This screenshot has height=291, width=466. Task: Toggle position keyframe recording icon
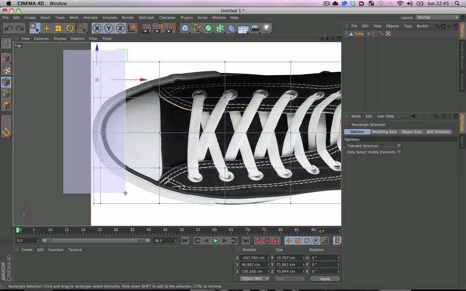(x=289, y=241)
